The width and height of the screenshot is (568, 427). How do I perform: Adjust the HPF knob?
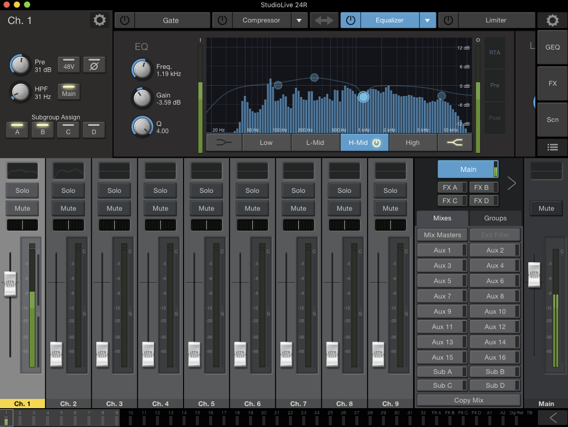pyautogui.click(x=20, y=92)
